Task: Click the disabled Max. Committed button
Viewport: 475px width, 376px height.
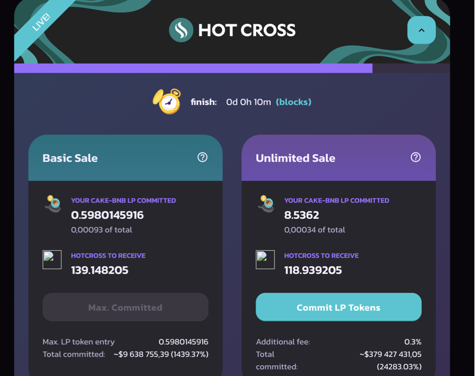Action: [125, 307]
